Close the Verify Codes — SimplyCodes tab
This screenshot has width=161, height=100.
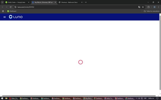click(29, 2)
